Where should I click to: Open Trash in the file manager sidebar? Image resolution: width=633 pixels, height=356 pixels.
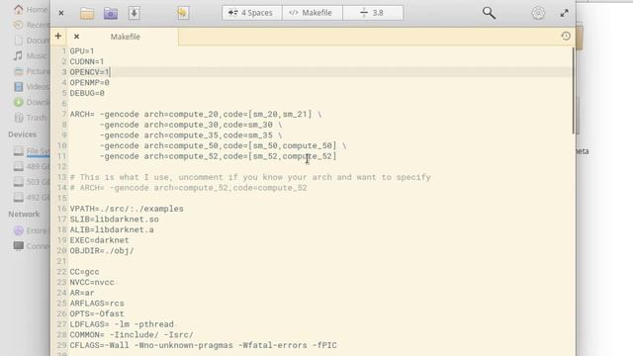(x=31, y=118)
